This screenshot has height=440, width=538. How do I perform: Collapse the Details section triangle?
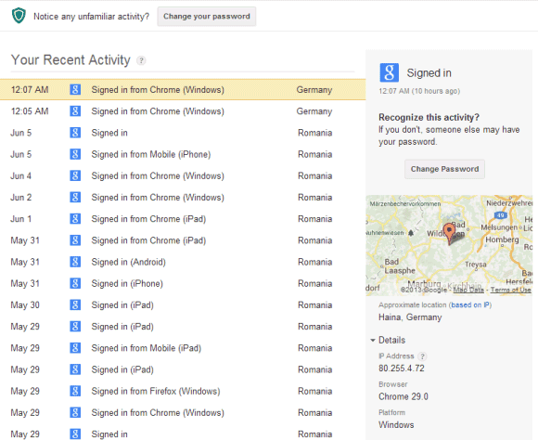(373, 341)
